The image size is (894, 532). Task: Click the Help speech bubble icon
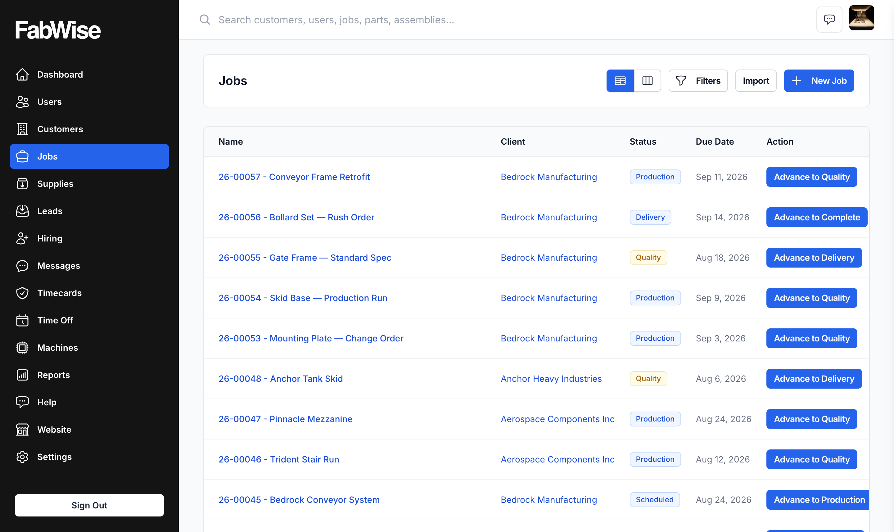point(22,402)
